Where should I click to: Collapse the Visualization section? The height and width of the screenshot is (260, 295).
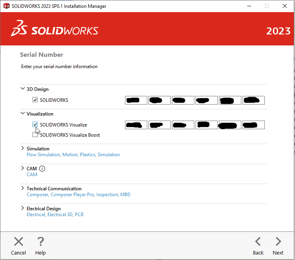(22, 114)
